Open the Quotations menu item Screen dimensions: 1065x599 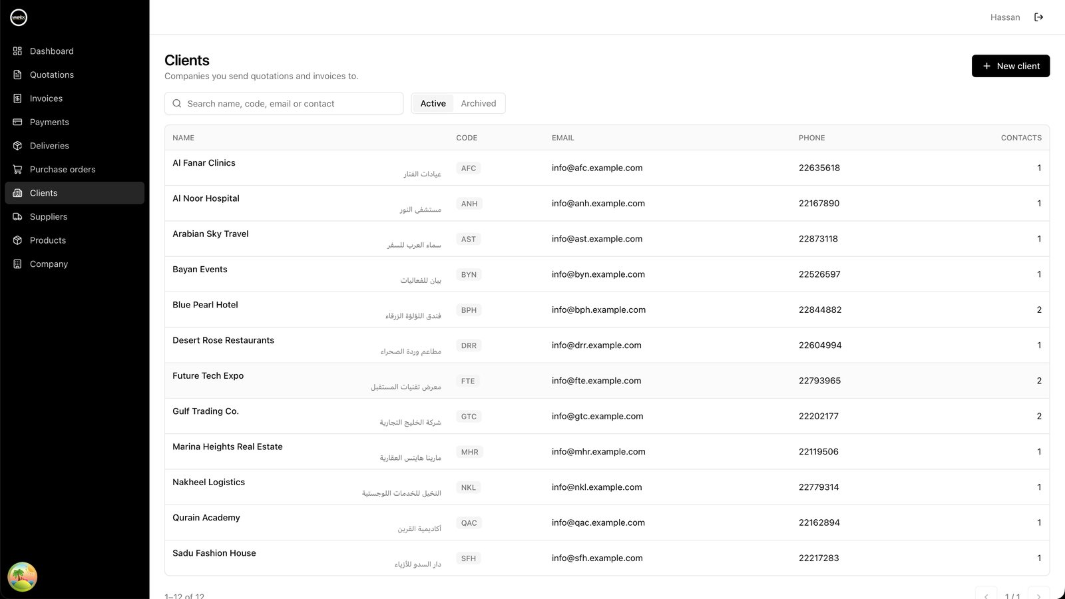tap(75, 75)
